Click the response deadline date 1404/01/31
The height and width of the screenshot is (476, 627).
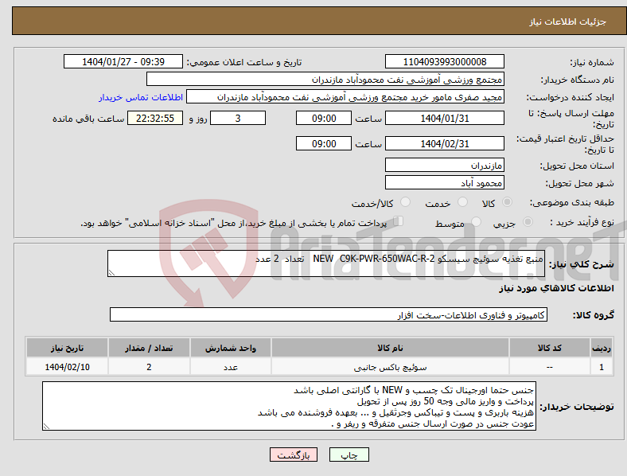[x=444, y=119]
